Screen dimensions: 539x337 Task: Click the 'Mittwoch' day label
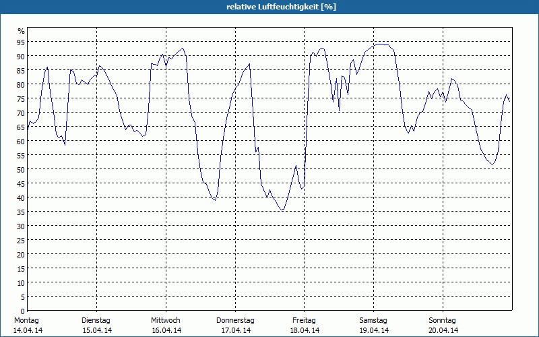[x=166, y=321]
